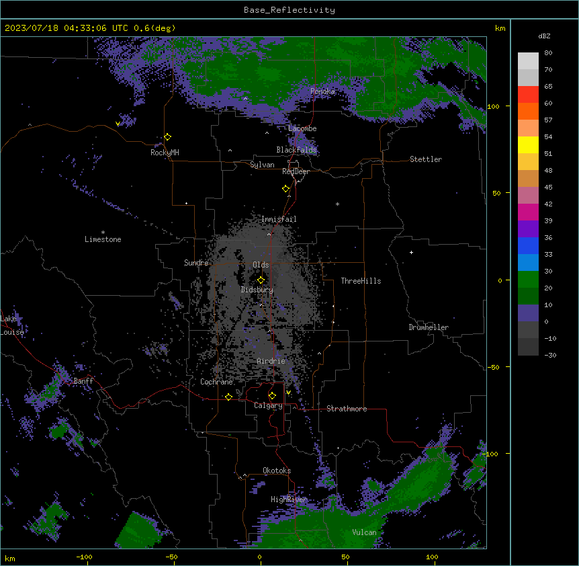Click the Vulcan label
The width and height of the screenshot is (579, 566).
click(364, 532)
